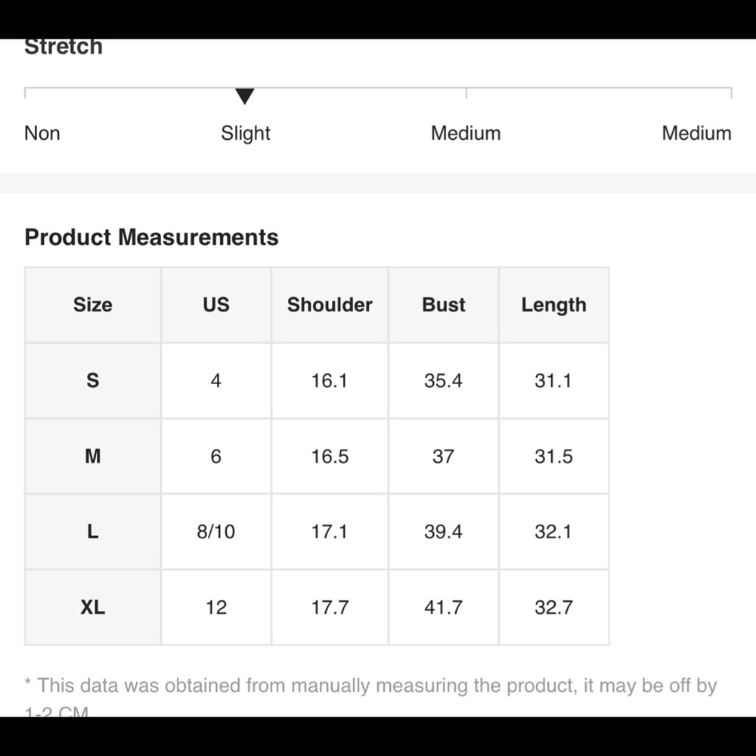Screen dimensions: 756x756
Task: Click the Stretch slider triangle marker
Action: tap(244, 96)
